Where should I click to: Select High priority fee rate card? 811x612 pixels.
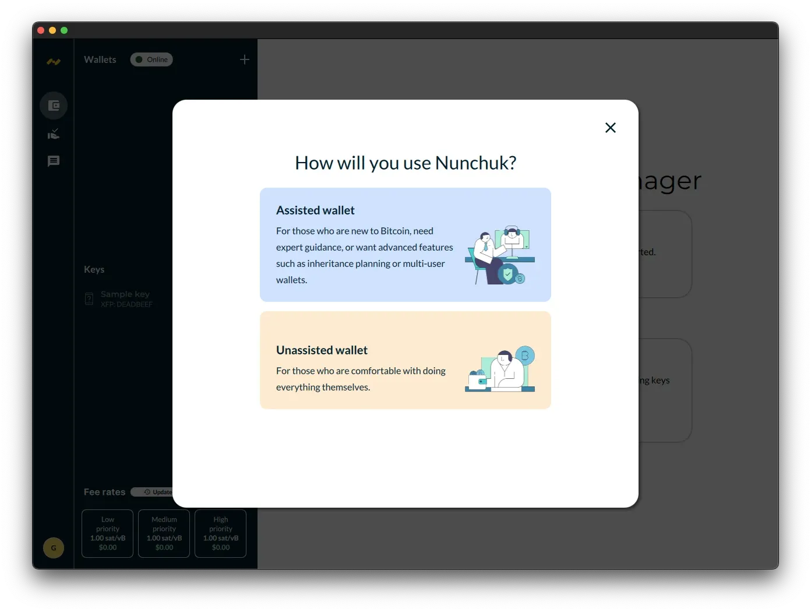(x=221, y=533)
